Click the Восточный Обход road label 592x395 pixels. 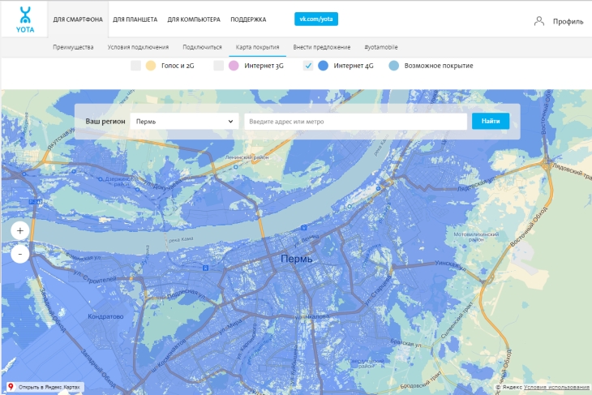click(x=529, y=226)
